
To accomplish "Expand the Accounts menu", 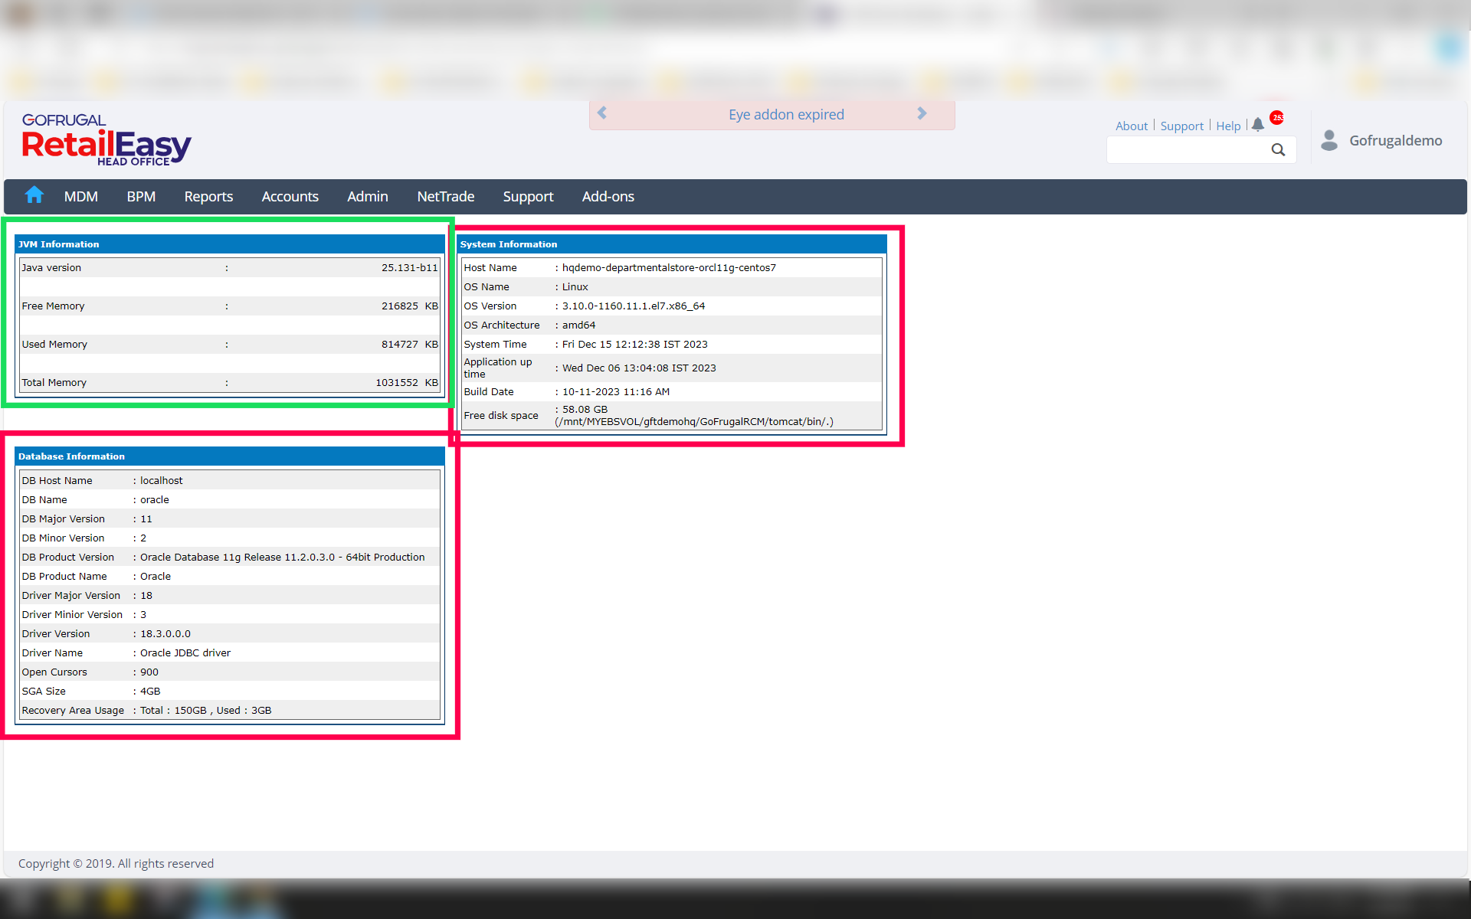I will point(290,197).
